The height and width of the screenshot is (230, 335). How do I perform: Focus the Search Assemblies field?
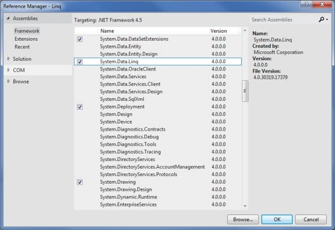point(284,20)
